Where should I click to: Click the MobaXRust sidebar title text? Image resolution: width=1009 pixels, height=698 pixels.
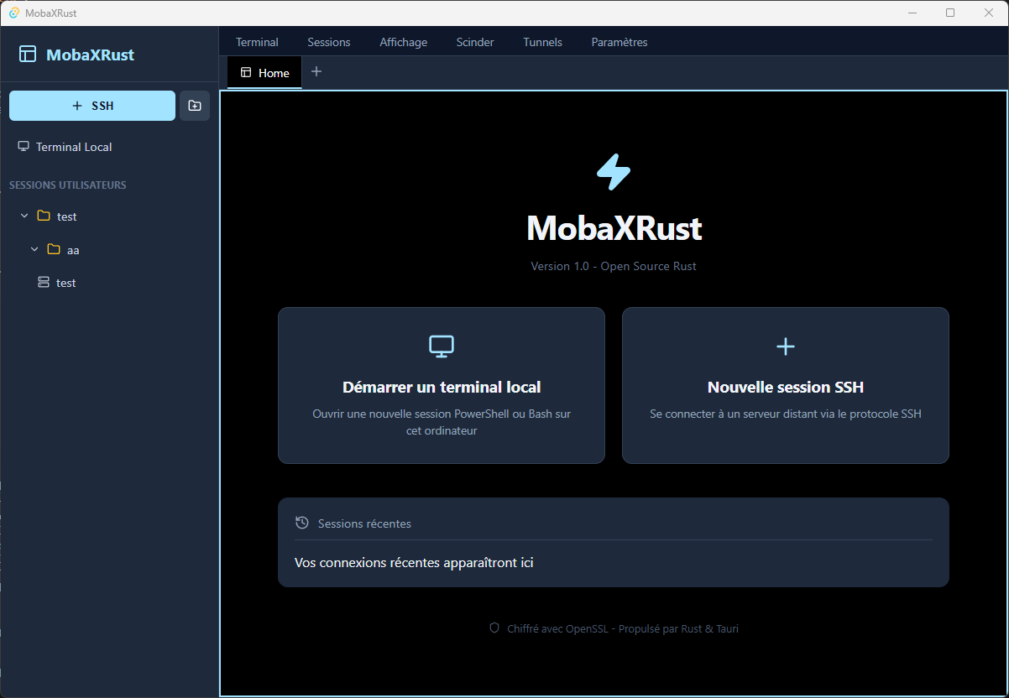[x=91, y=55]
